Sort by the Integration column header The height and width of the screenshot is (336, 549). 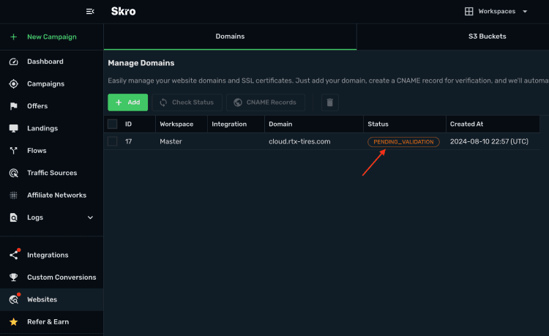pos(229,124)
